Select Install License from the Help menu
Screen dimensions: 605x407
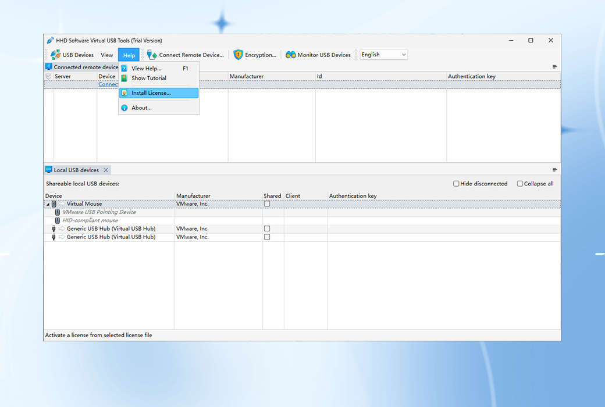pos(151,92)
